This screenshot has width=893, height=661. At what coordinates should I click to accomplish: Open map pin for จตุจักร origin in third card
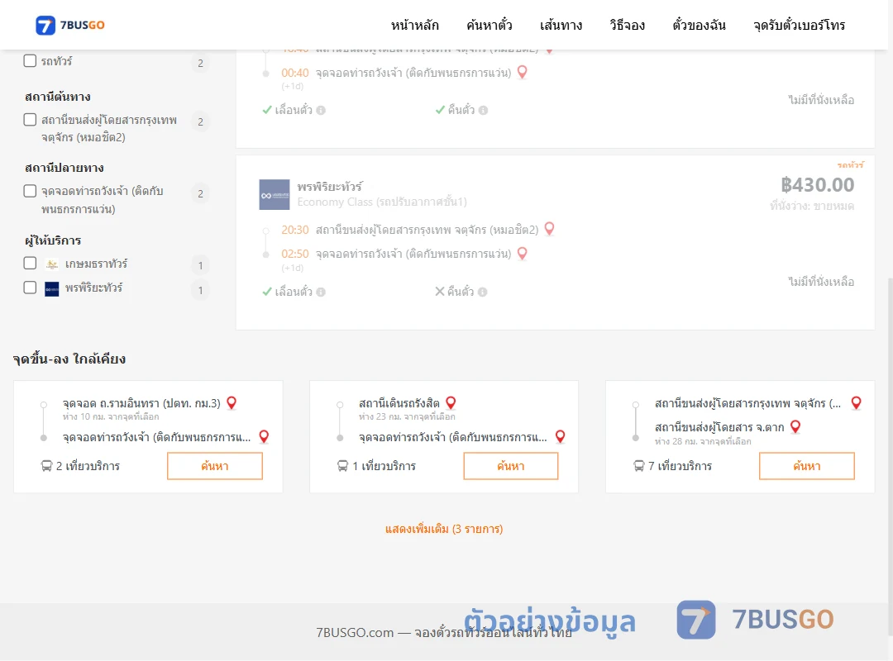tap(856, 403)
